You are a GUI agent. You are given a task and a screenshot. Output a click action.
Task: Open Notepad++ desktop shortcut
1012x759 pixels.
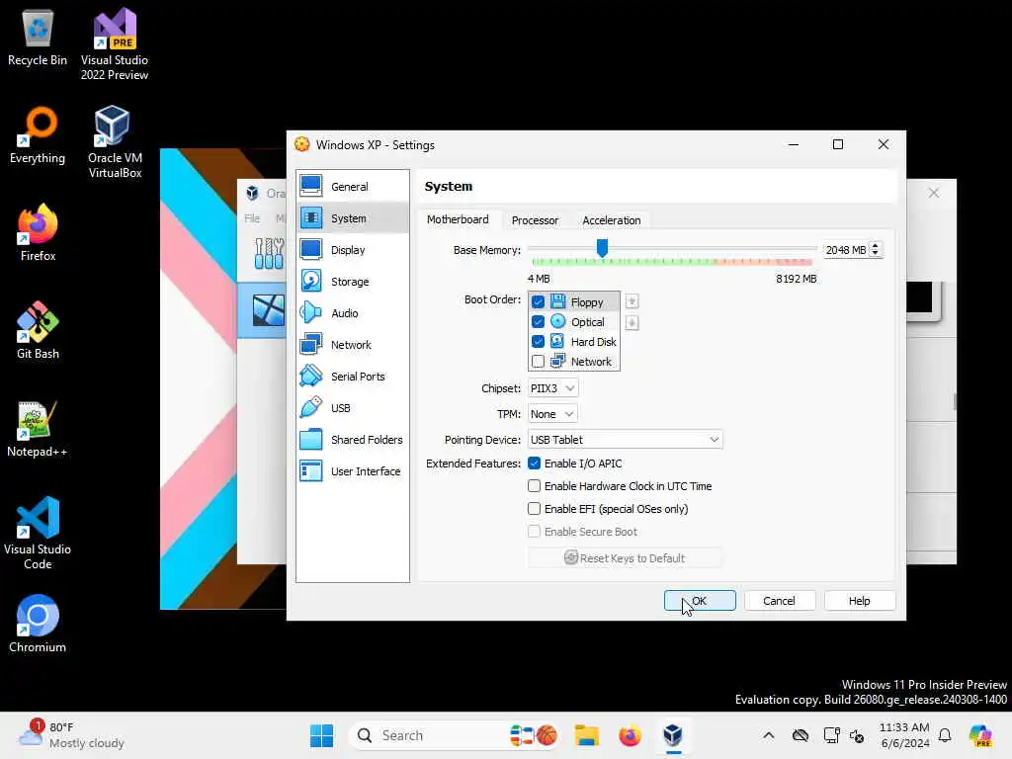tap(38, 429)
